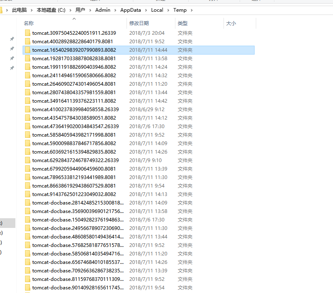Expand chevron before 此电脑 breadcrumb

7,10
